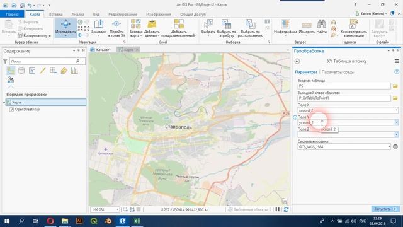Switch to List By Drawing Order view
The image size is (403, 227).
tap(11, 70)
